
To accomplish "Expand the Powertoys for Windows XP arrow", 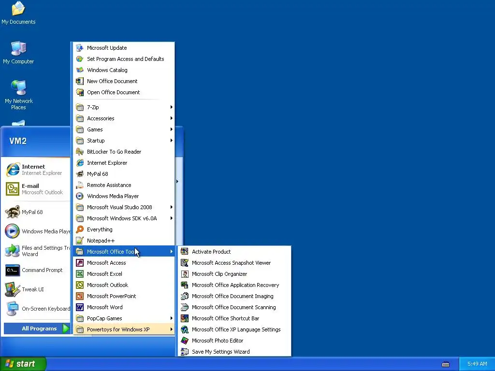I will click(172, 329).
